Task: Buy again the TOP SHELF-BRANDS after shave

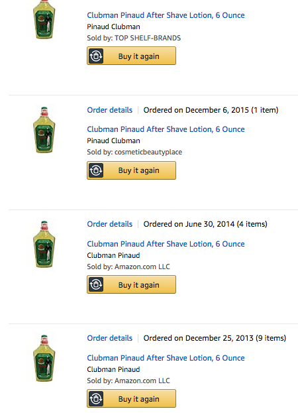Action: [132, 56]
